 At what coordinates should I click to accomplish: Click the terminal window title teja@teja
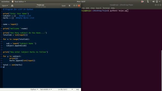(121, 5)
